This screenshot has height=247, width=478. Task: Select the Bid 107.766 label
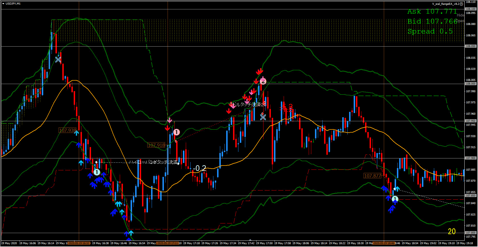click(x=432, y=22)
